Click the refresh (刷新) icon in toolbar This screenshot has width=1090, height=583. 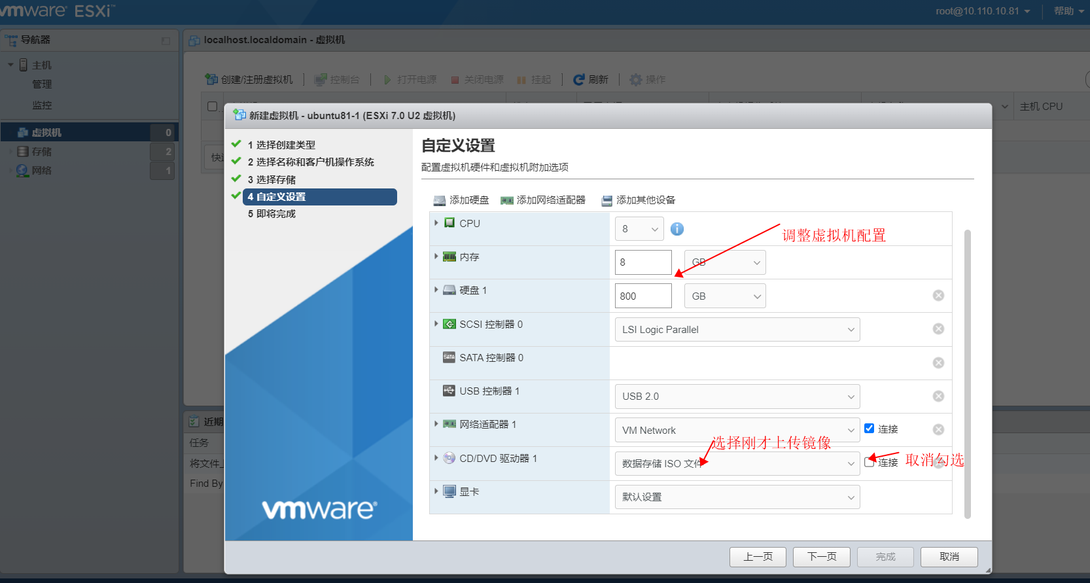578,80
